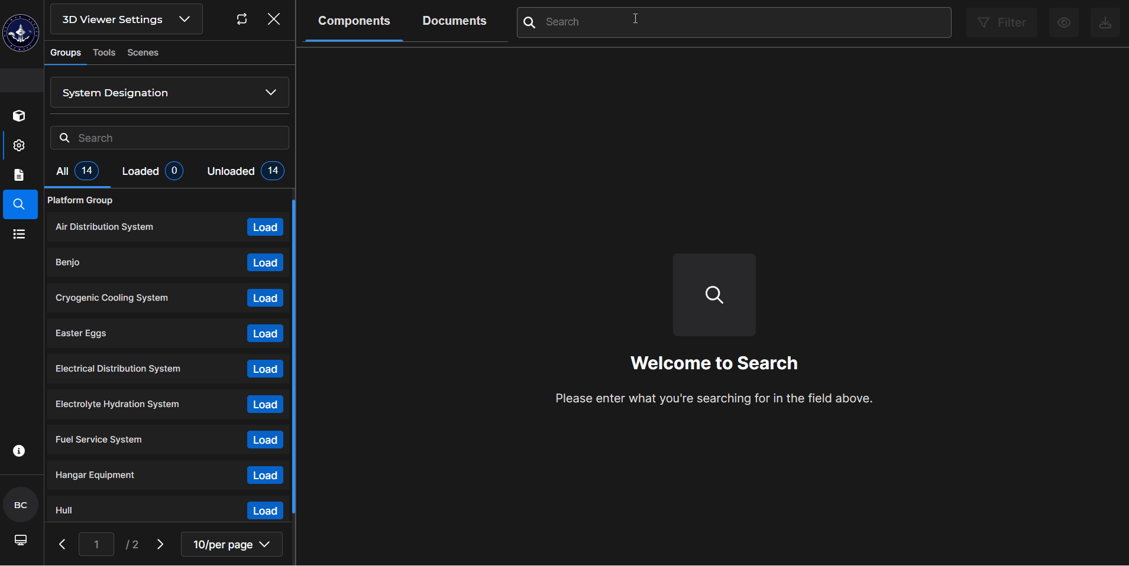The width and height of the screenshot is (1129, 566).
Task: Switch to the Tools tab
Action: tap(104, 53)
